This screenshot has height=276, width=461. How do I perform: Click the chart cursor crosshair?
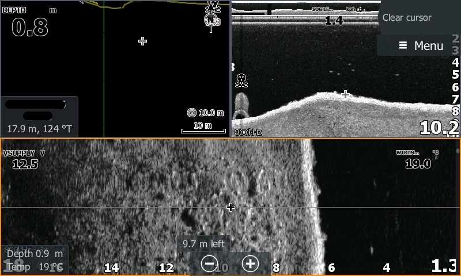[x=143, y=41]
